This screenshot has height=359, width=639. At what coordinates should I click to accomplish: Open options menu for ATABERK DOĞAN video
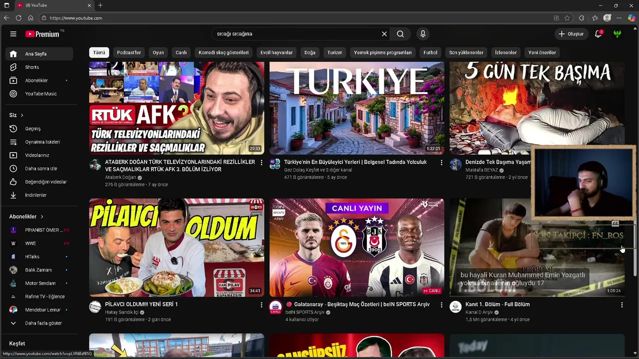(261, 163)
